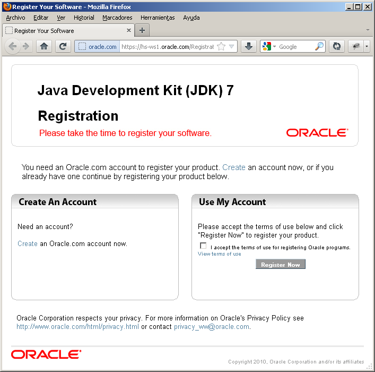Image resolution: width=375 pixels, height=372 pixels.
Task: Accept the terms of use checkbox
Action: (203, 246)
